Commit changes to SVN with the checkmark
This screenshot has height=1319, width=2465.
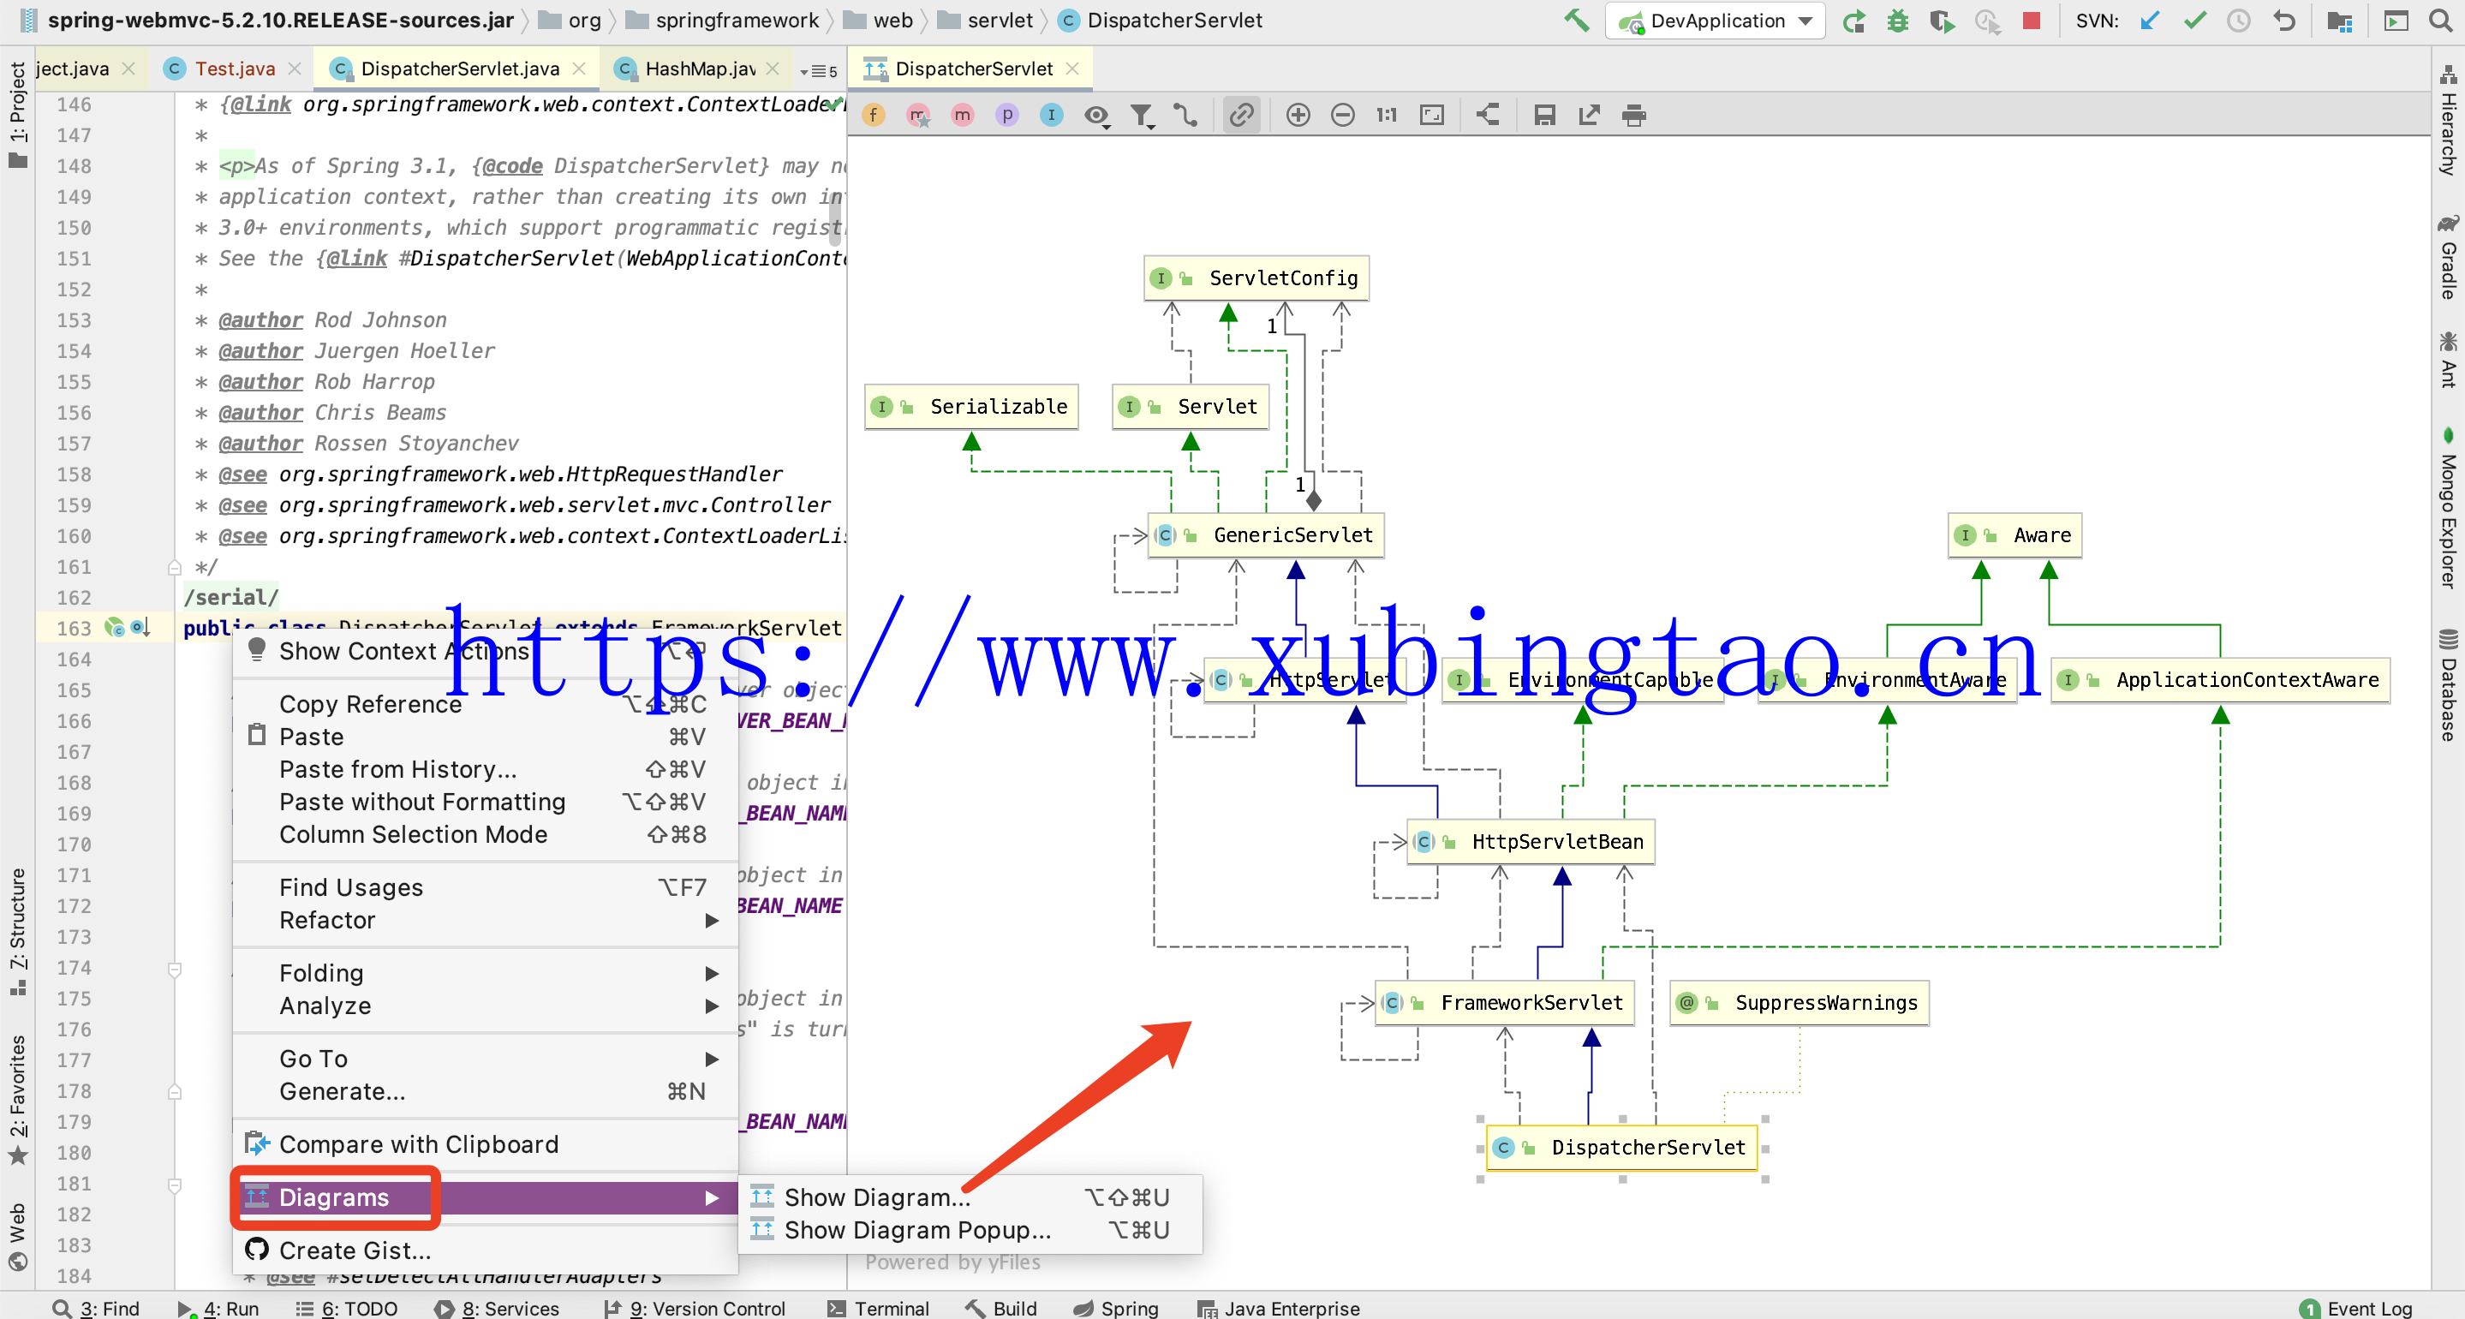[2194, 20]
